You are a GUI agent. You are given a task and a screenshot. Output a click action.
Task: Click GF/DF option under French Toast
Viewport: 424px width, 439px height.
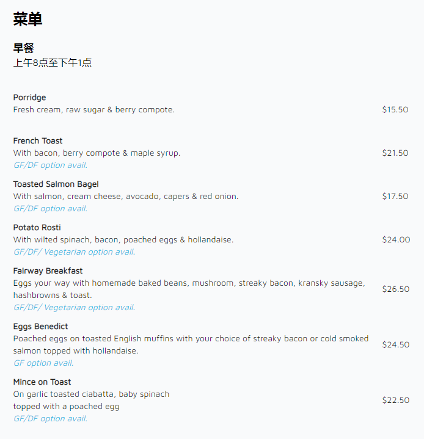50,165
